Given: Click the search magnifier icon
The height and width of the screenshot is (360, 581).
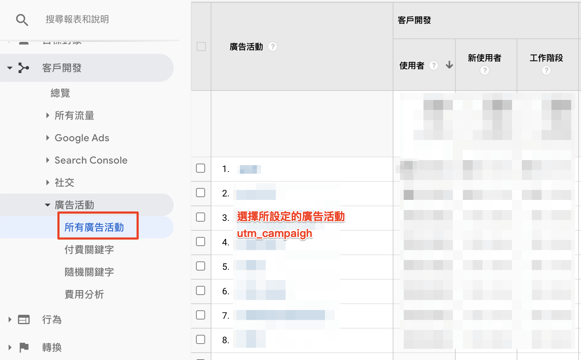Looking at the screenshot, I should [22, 20].
